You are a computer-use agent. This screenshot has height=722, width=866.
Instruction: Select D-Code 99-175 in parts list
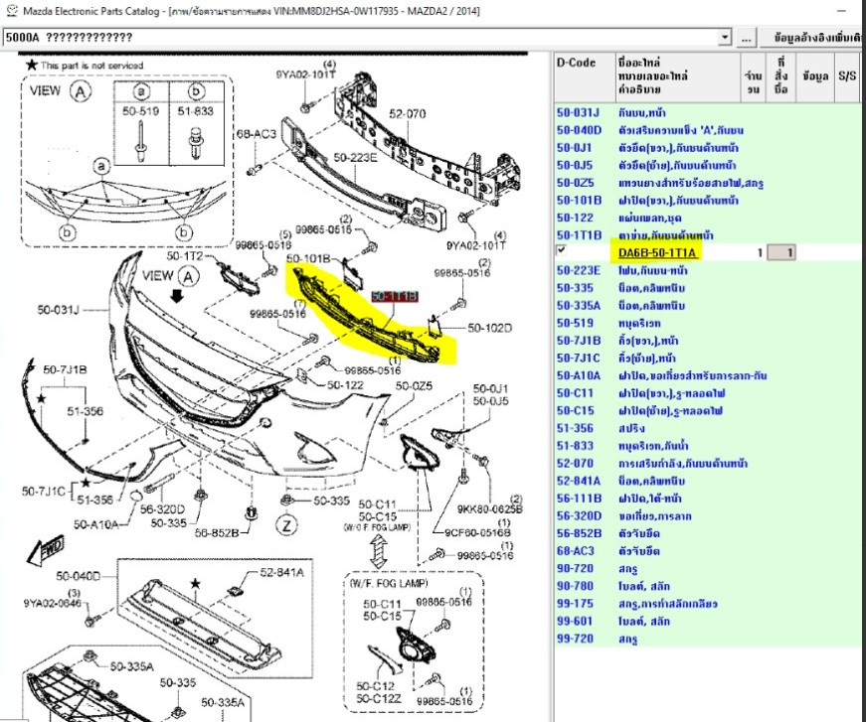(x=576, y=603)
